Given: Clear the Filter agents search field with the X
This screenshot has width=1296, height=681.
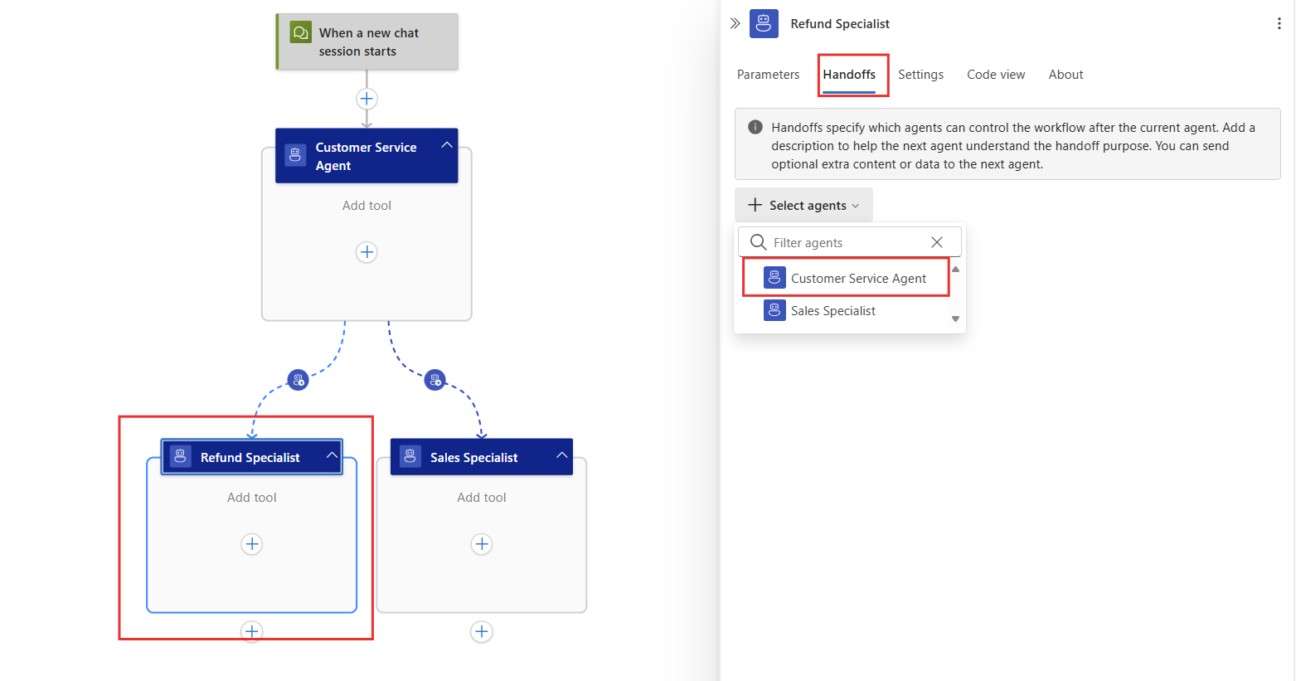Looking at the screenshot, I should [x=936, y=242].
